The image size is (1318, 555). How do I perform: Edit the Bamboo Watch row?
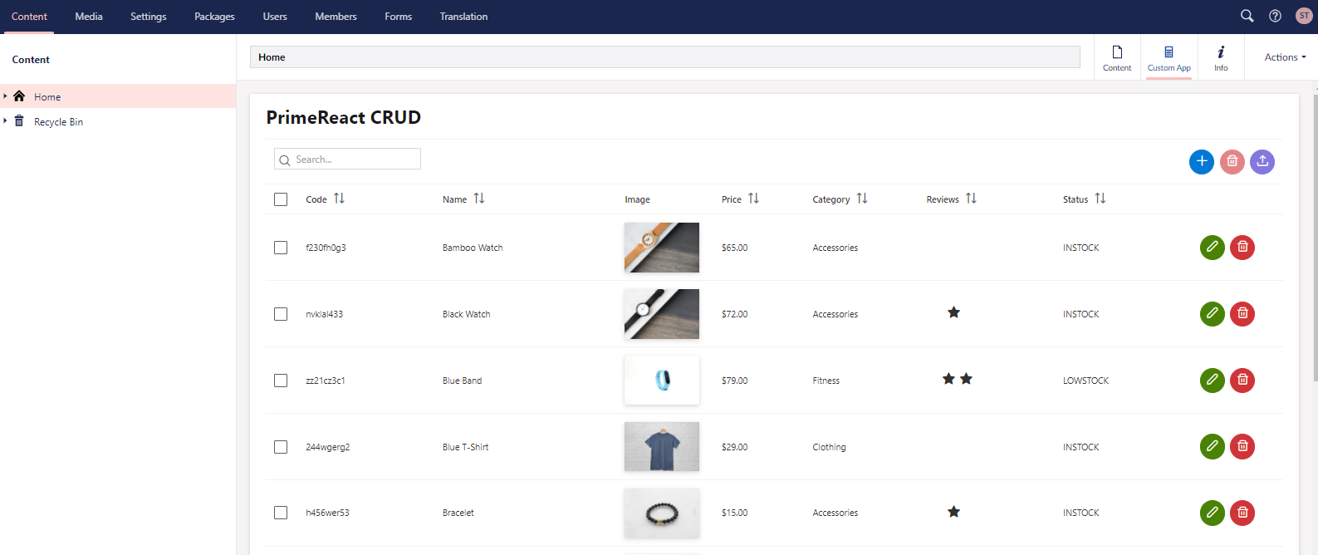click(1212, 248)
